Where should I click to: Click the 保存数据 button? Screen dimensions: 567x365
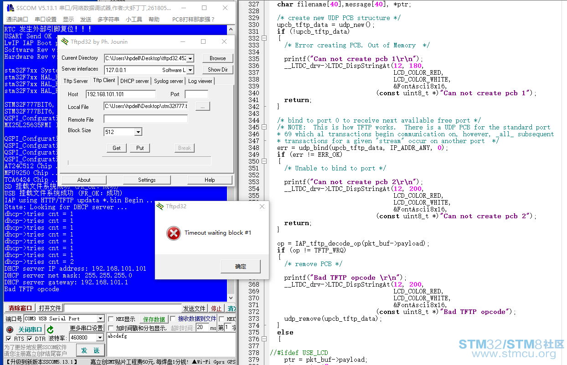pos(154,319)
